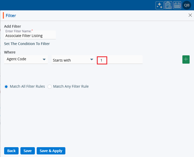Click the filter value field containing 1
This screenshot has width=194, height=157.
119,60
